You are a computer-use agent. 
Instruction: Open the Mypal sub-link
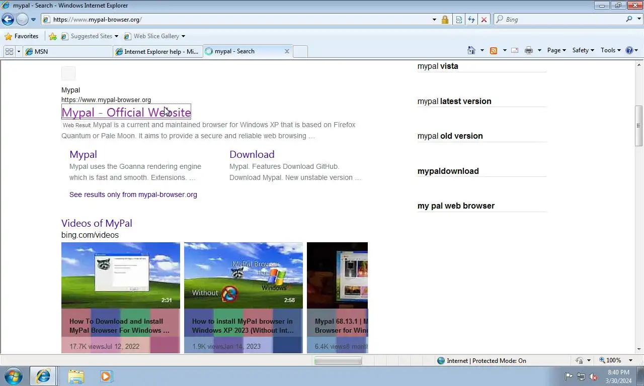pyautogui.click(x=83, y=154)
